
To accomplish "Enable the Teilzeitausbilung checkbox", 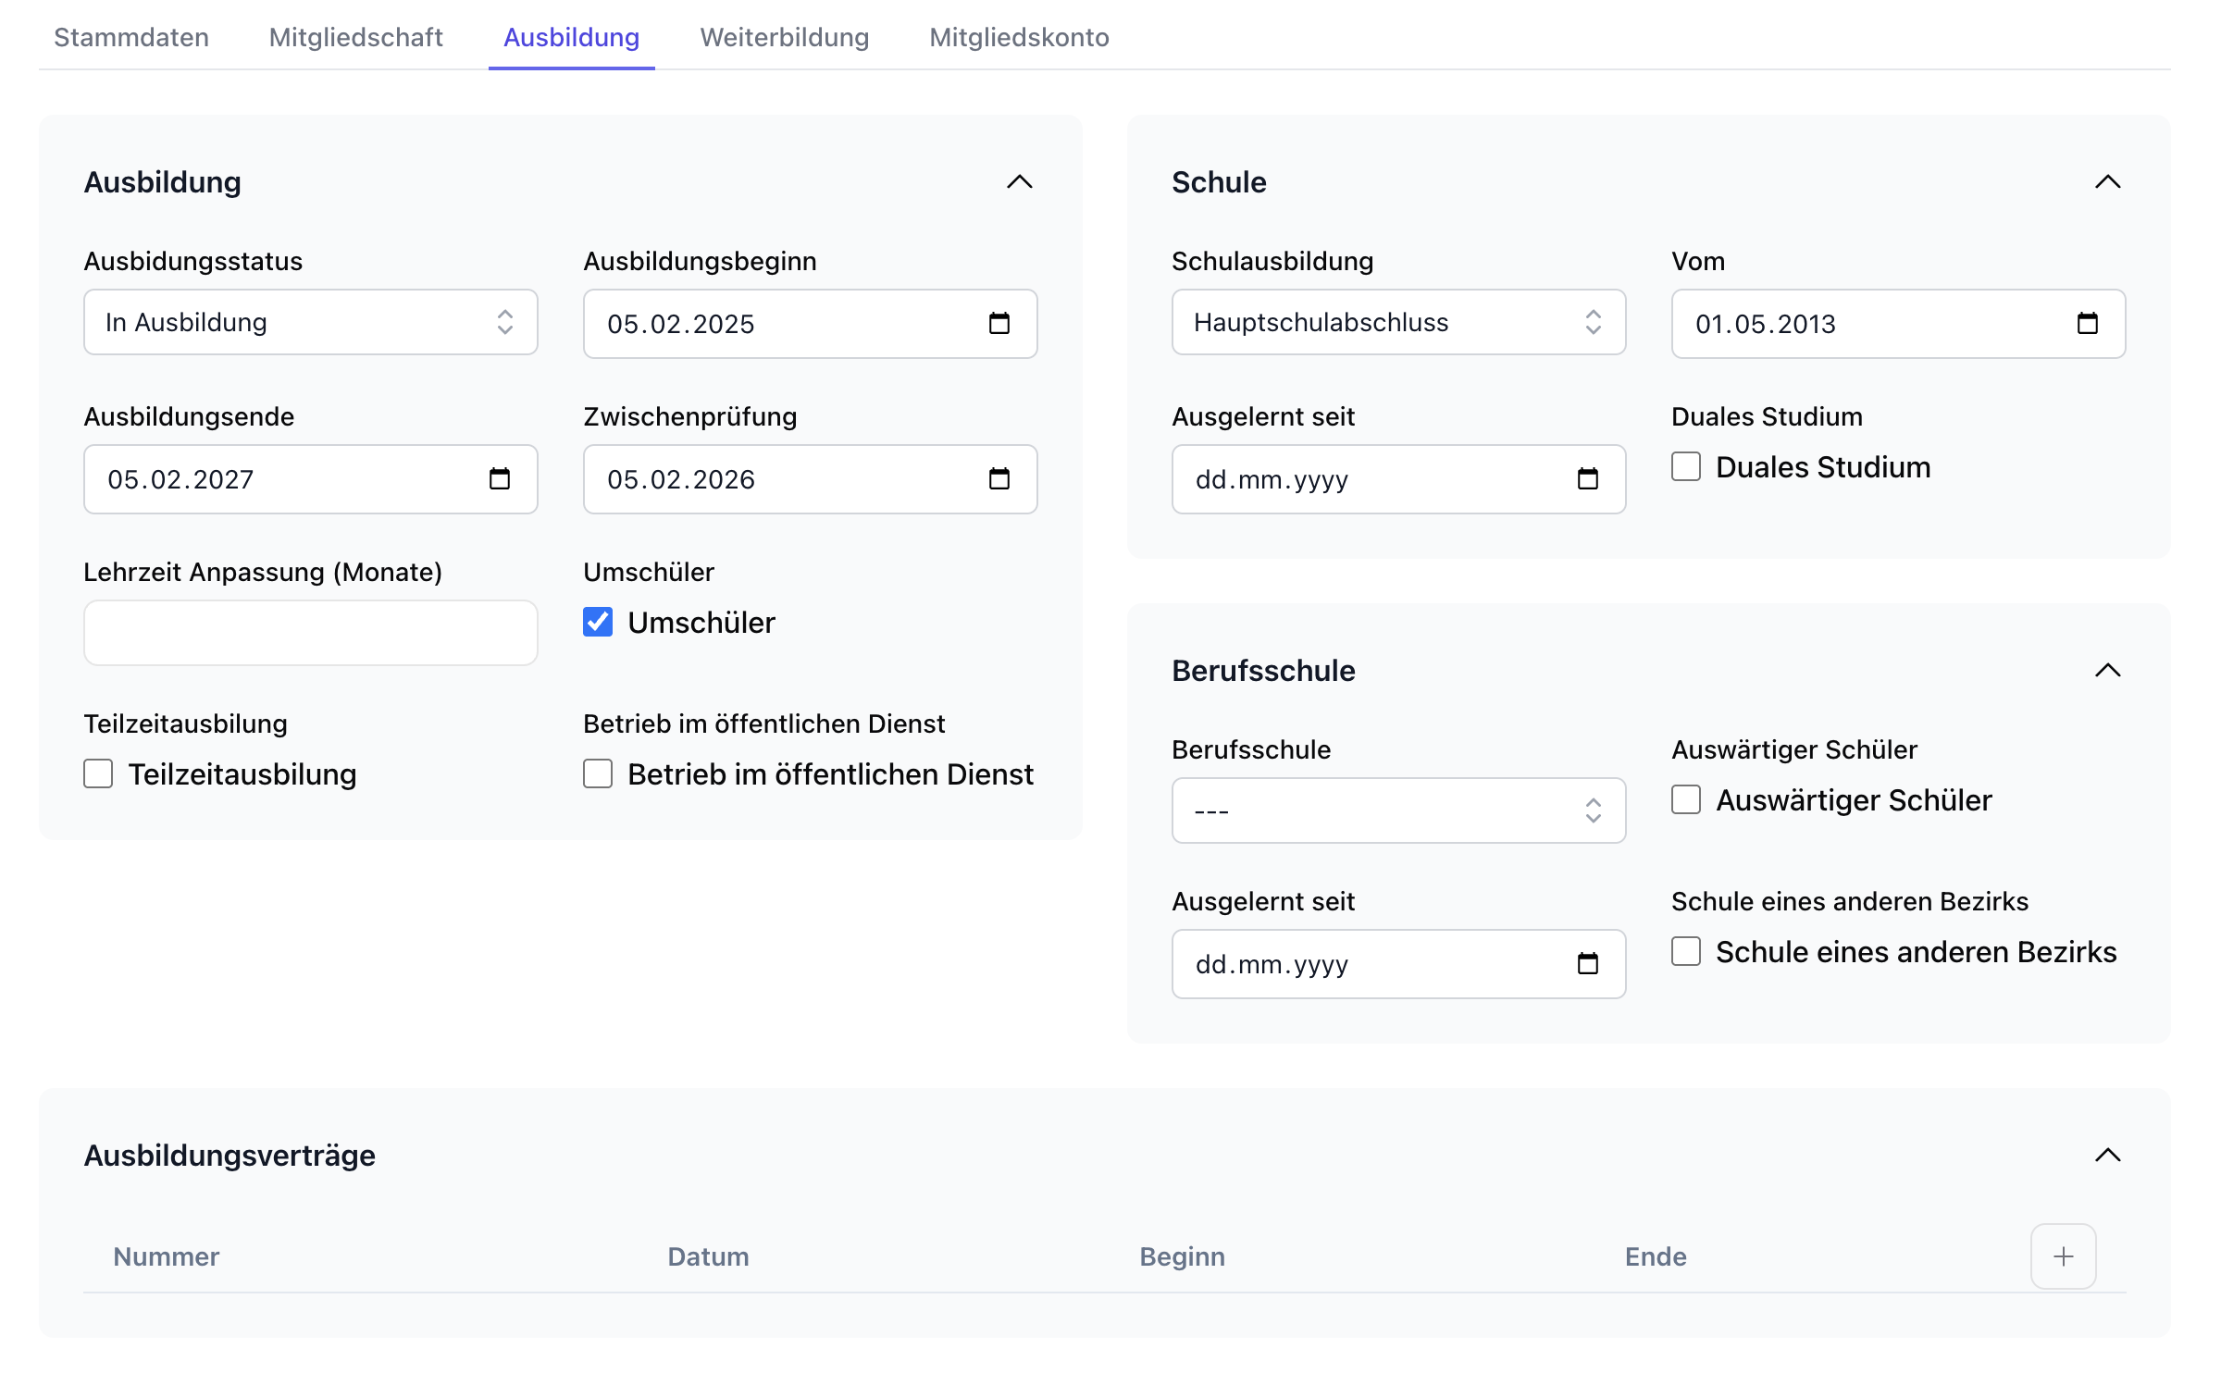I will 98,773.
